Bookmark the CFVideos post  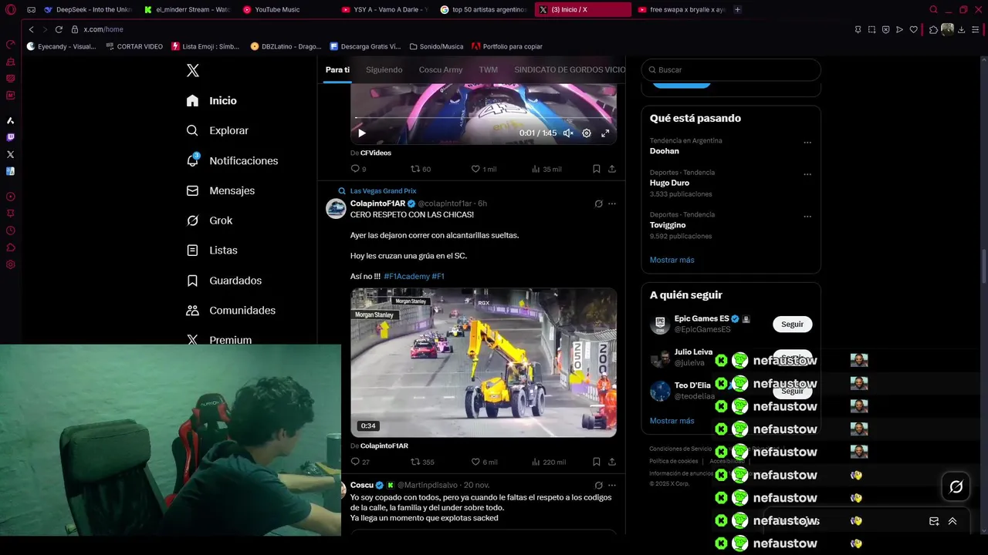pyautogui.click(x=597, y=169)
